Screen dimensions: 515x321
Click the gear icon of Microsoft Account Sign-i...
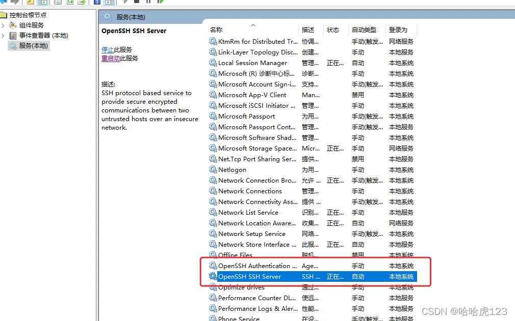[213, 84]
